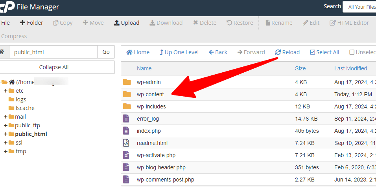Click the Move toolbar button
The width and height of the screenshot is (376, 187).
point(93,23)
